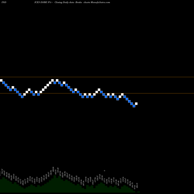This screenshot has width=194, height=194.
Task: Click the "Renko charts MunafaSutra.com" text
Action: point(93,2)
